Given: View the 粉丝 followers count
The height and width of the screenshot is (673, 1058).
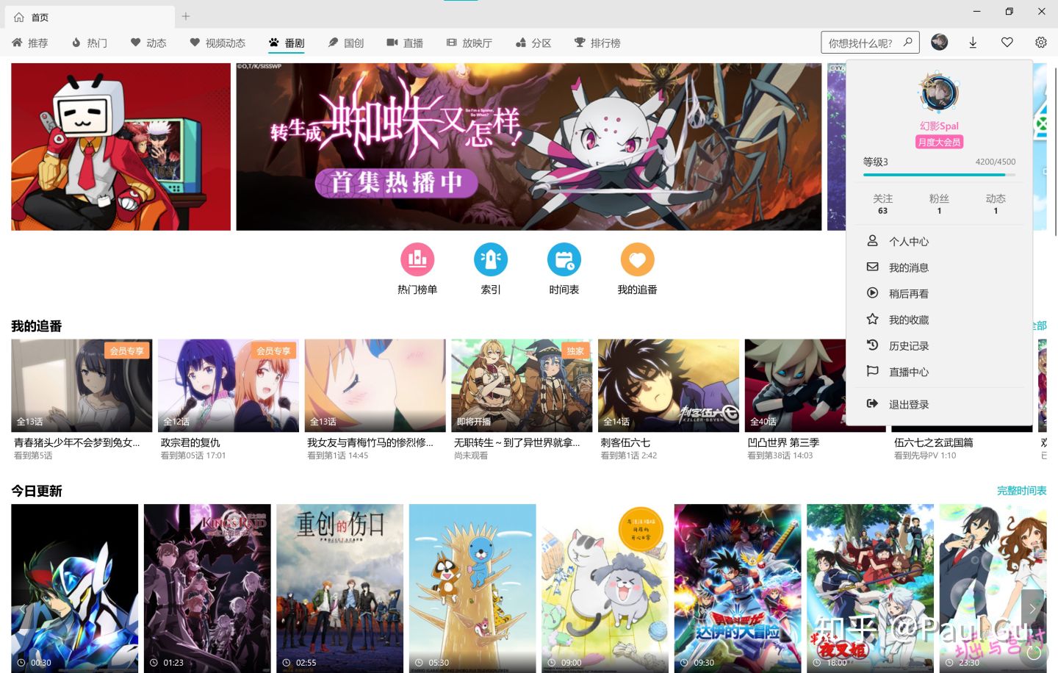Looking at the screenshot, I should tap(939, 204).
